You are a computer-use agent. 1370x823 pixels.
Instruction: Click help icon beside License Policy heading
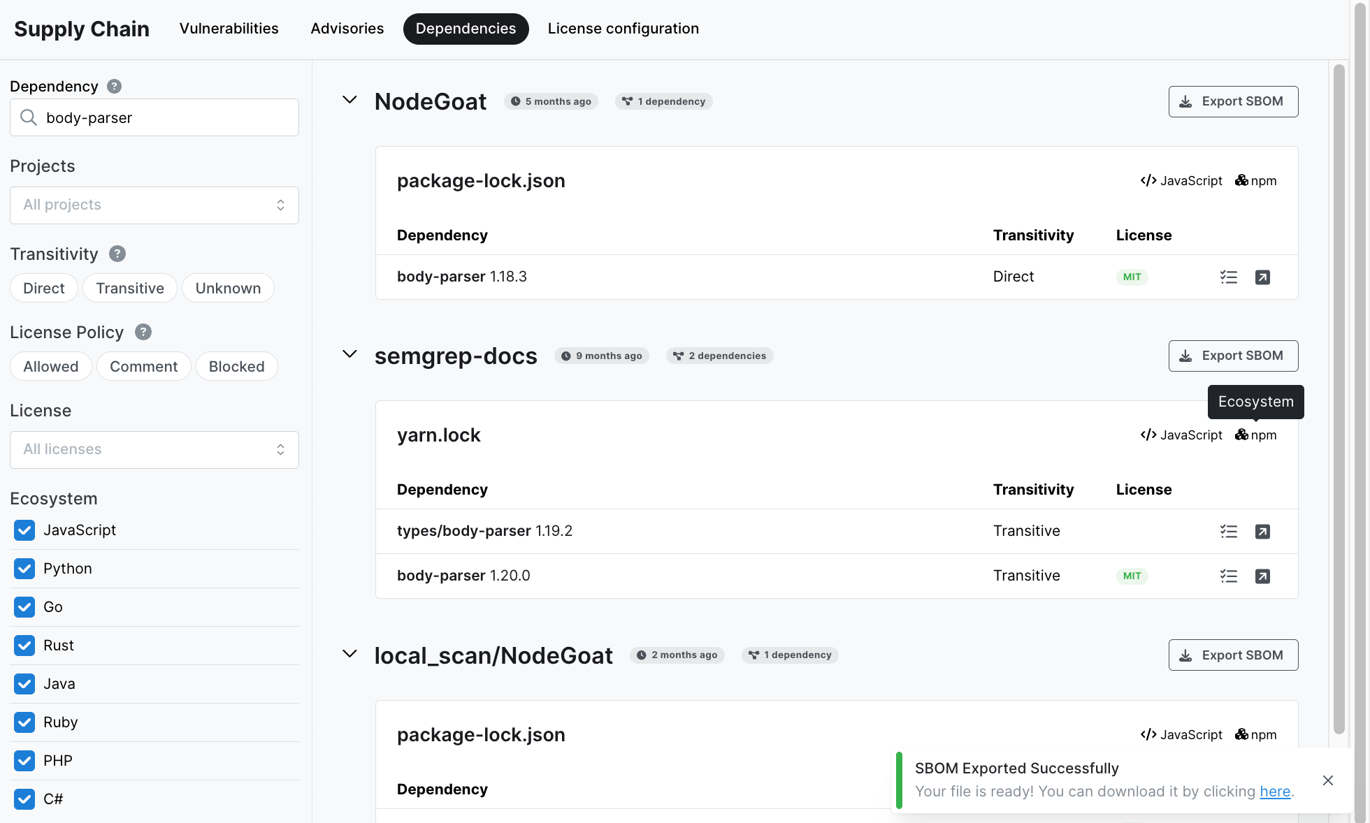[x=143, y=332]
